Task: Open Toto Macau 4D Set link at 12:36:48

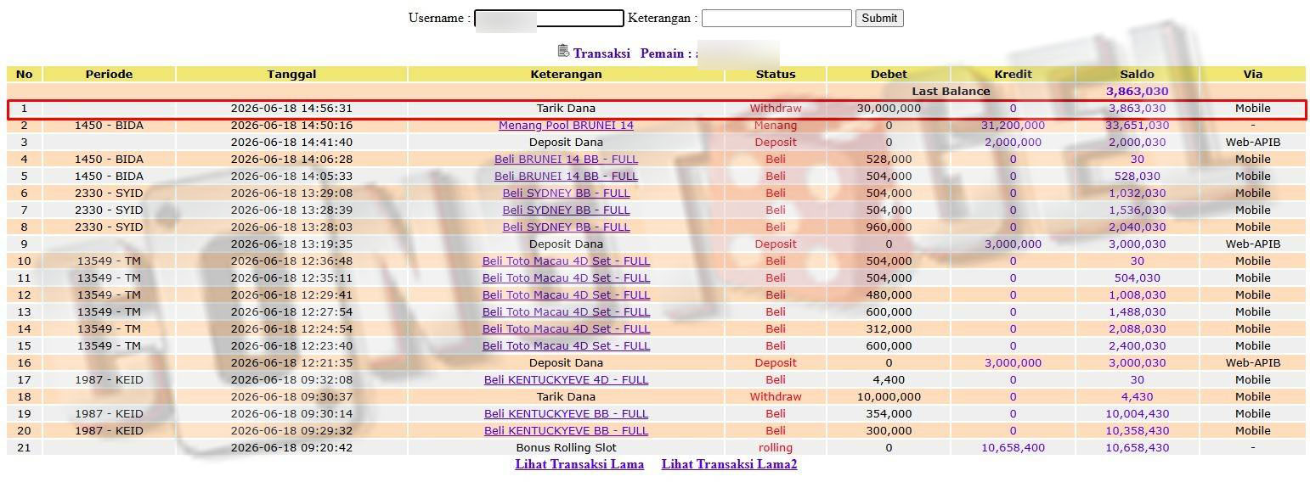Action: (x=566, y=261)
